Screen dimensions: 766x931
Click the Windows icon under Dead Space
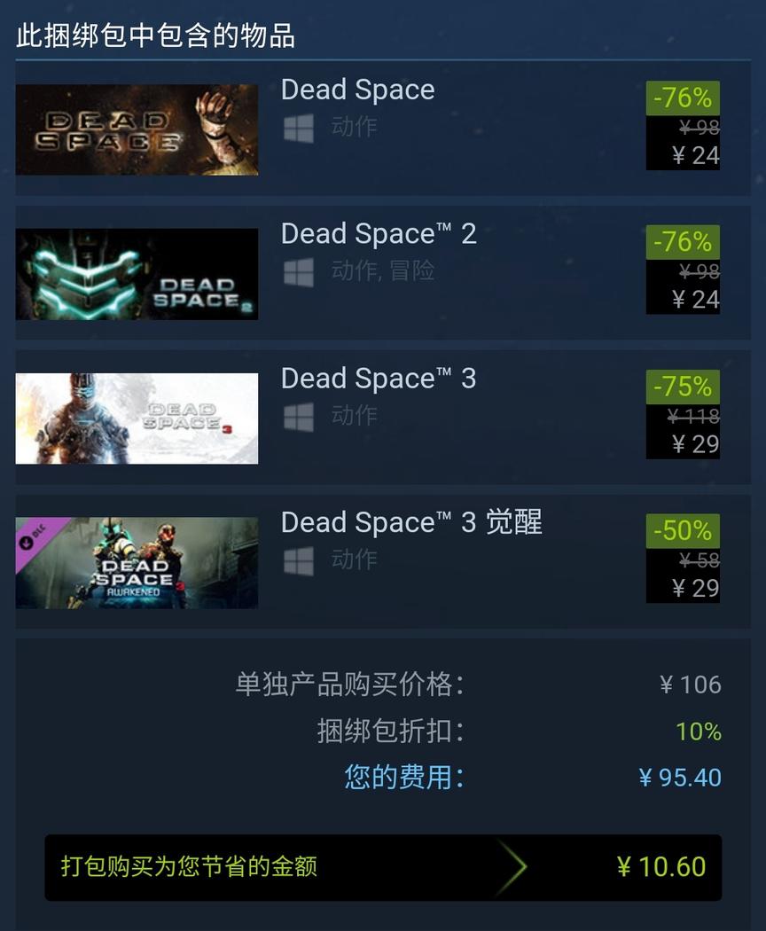point(299,129)
